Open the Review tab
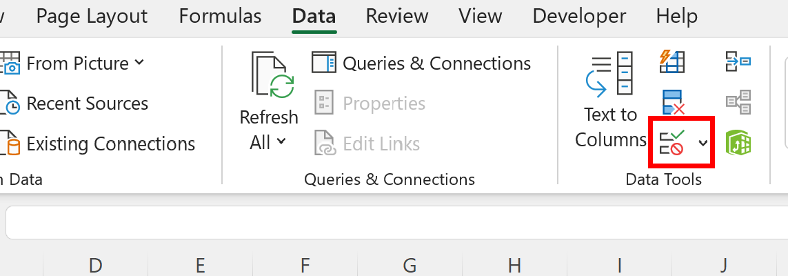 [397, 17]
